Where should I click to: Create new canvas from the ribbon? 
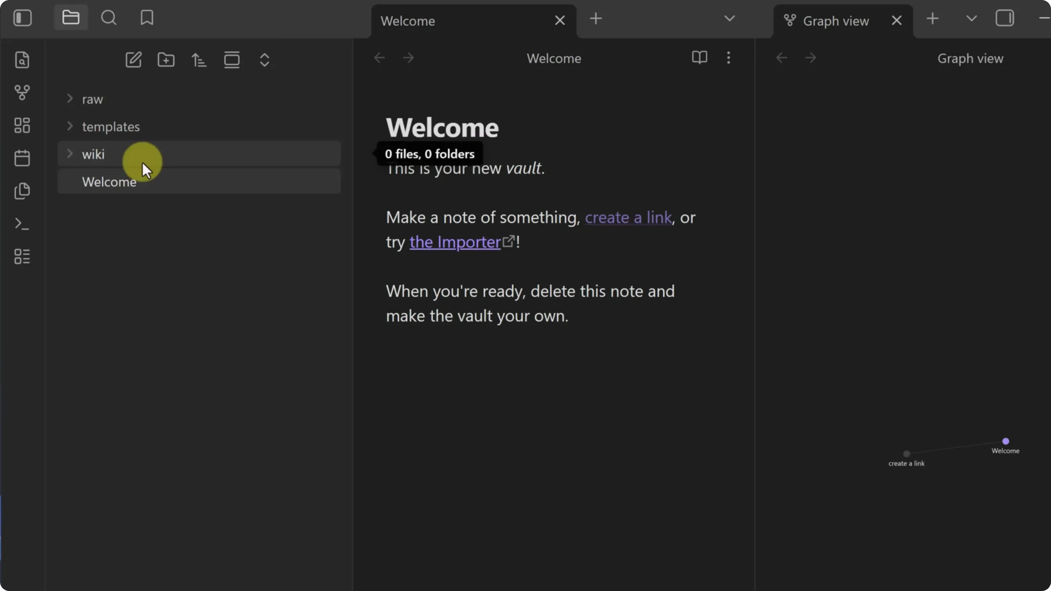(22, 125)
